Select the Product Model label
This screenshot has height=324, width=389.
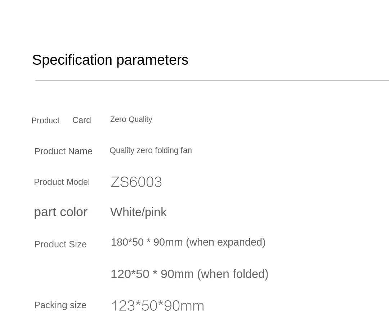[x=62, y=182]
